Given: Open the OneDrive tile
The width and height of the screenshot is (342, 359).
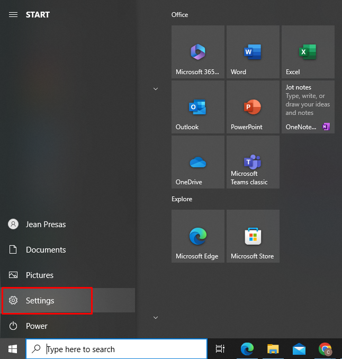Looking at the screenshot, I should coord(198,162).
